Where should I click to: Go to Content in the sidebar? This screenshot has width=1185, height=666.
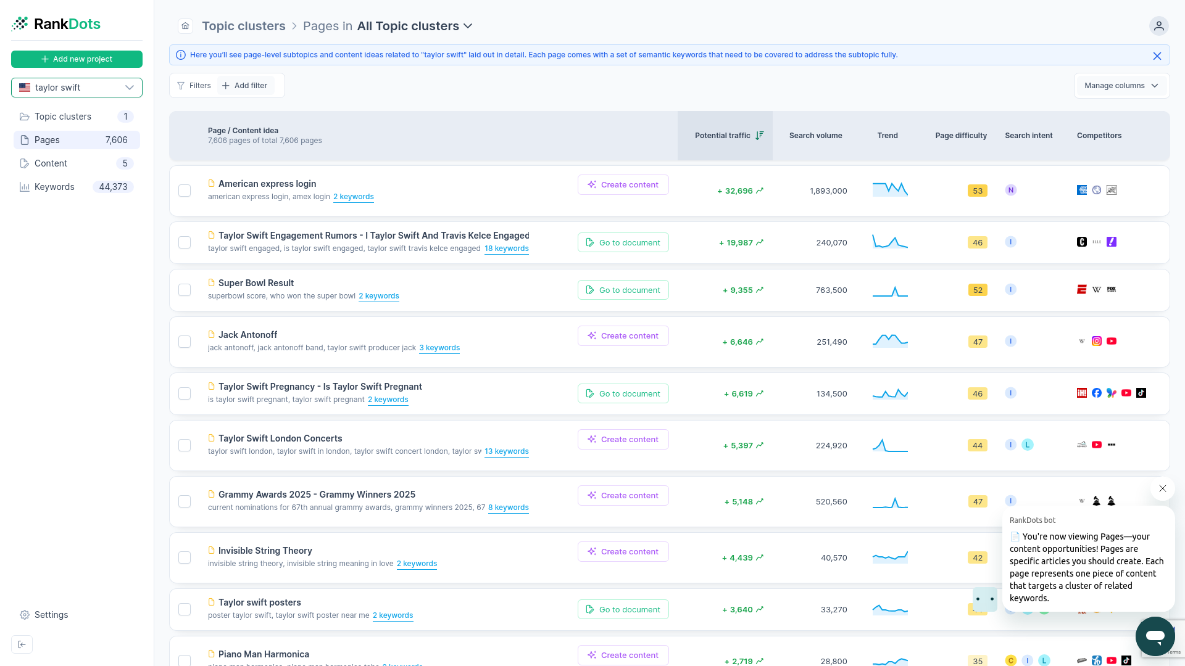(52, 163)
